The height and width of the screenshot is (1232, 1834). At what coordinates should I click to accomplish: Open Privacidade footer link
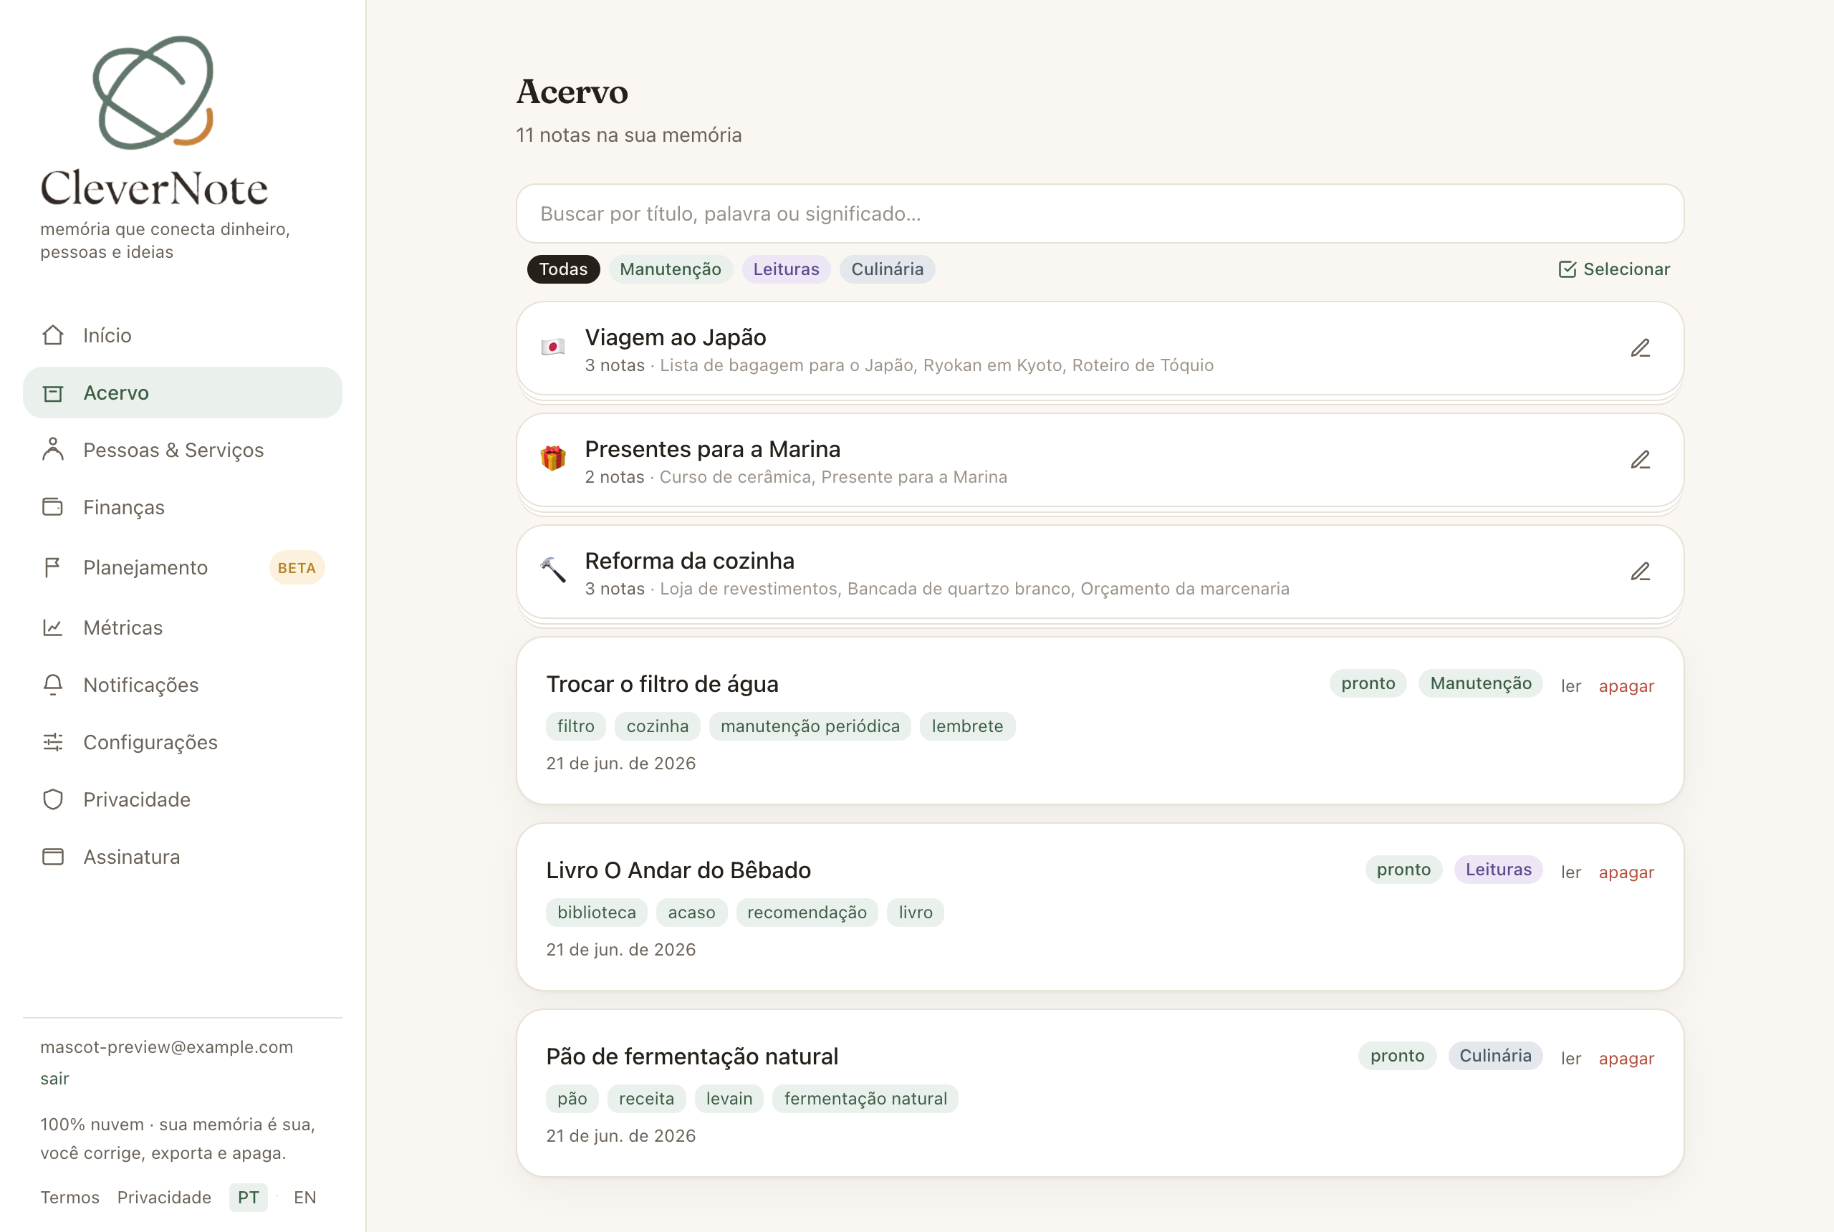(x=164, y=1198)
